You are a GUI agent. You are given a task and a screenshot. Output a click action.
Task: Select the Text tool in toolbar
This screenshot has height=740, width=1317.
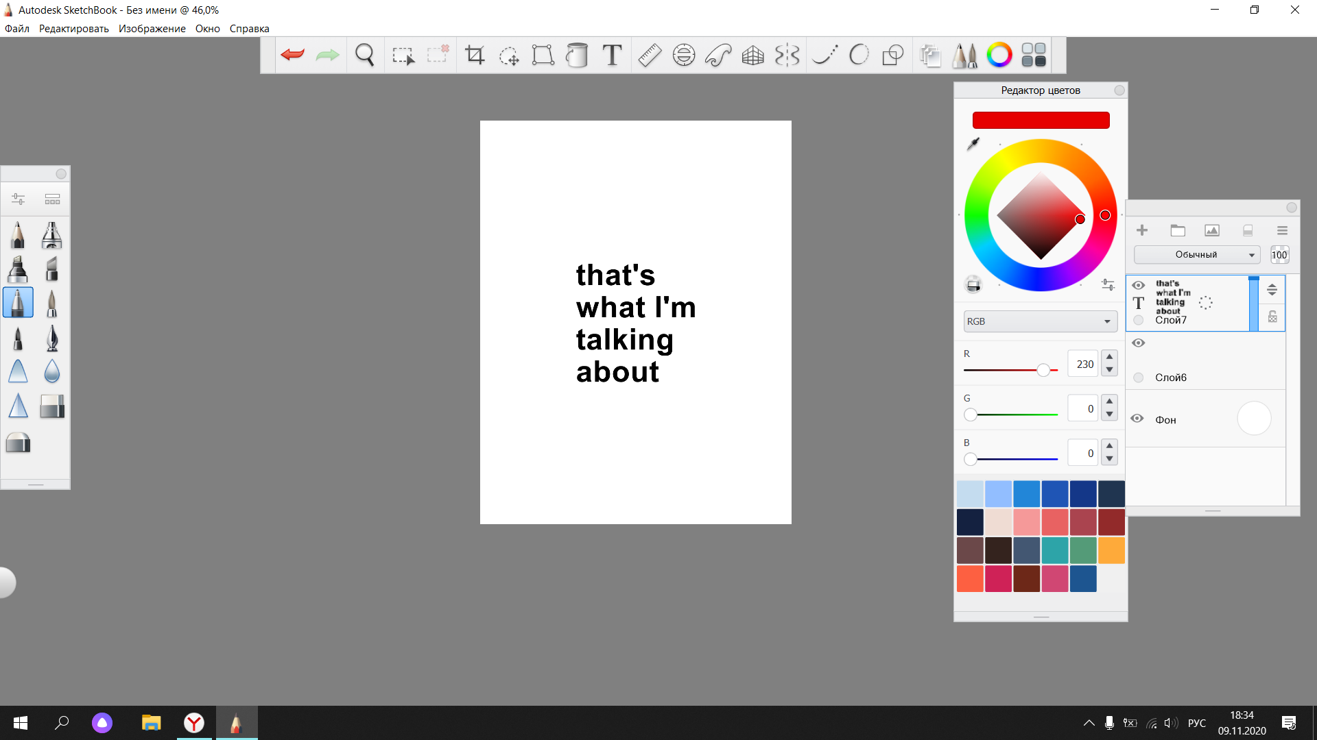coord(612,55)
